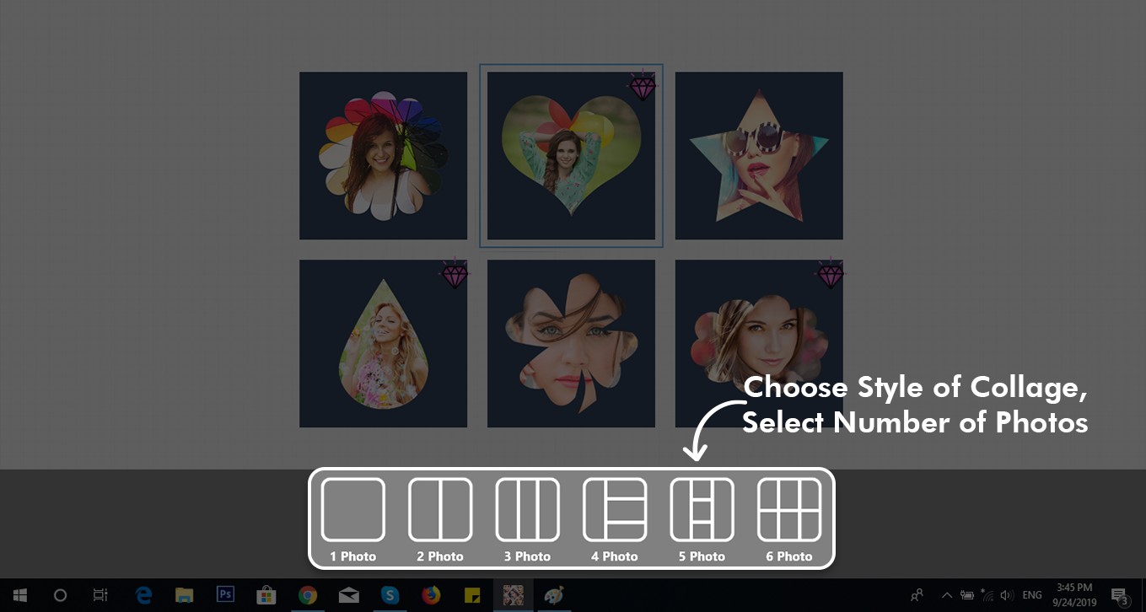Screen dimensions: 1146x612
Task: Open the People icon in the system tray
Action: [x=917, y=595]
